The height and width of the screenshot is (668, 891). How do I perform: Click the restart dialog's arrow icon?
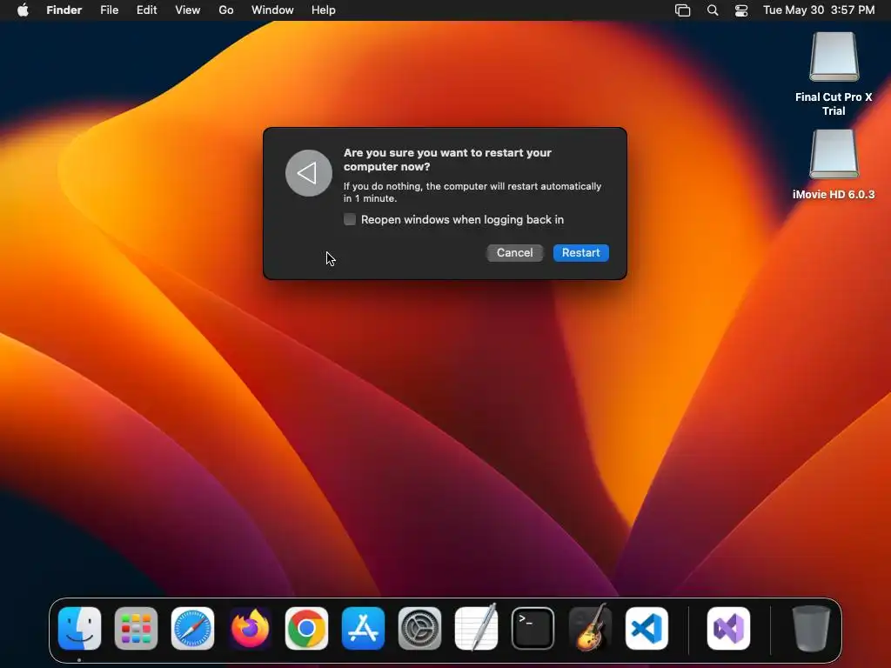[x=309, y=173]
